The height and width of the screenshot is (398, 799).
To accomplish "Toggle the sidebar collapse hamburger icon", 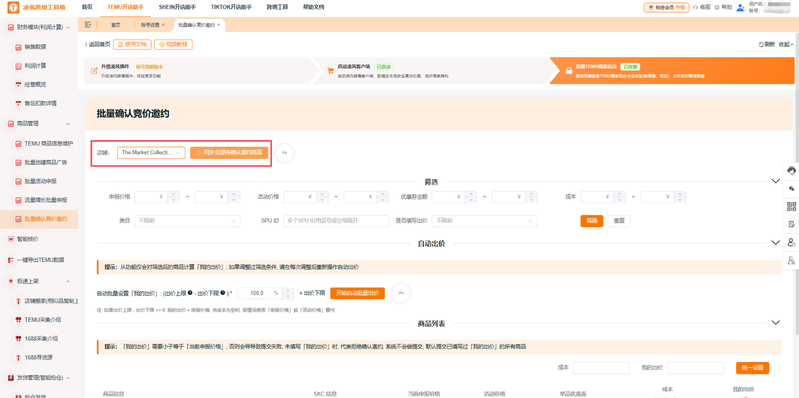I will click(x=88, y=25).
